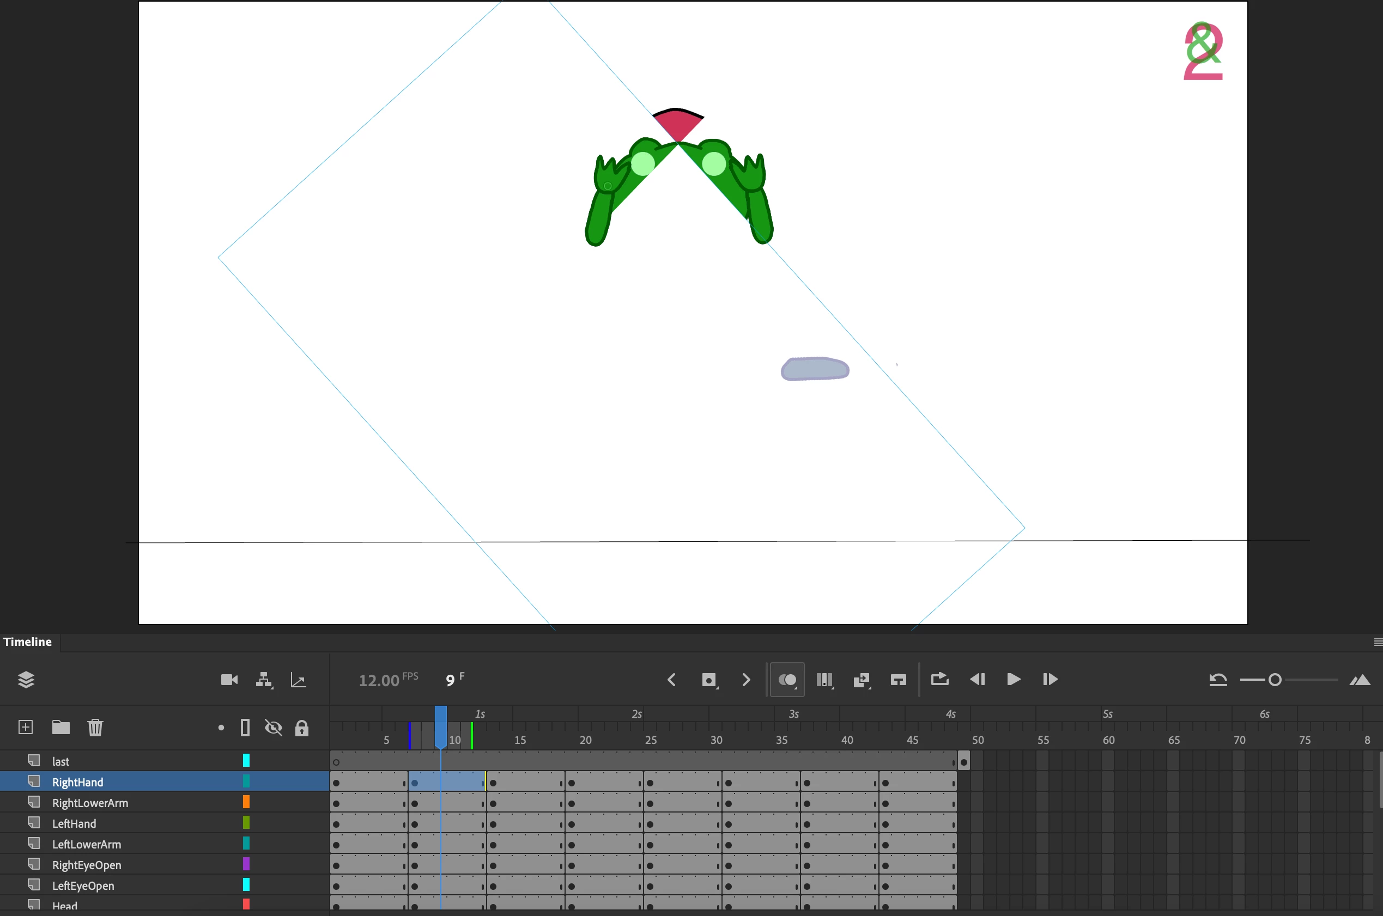Toggle show all layers as outlines
The height and width of the screenshot is (916, 1383).
pyautogui.click(x=245, y=728)
